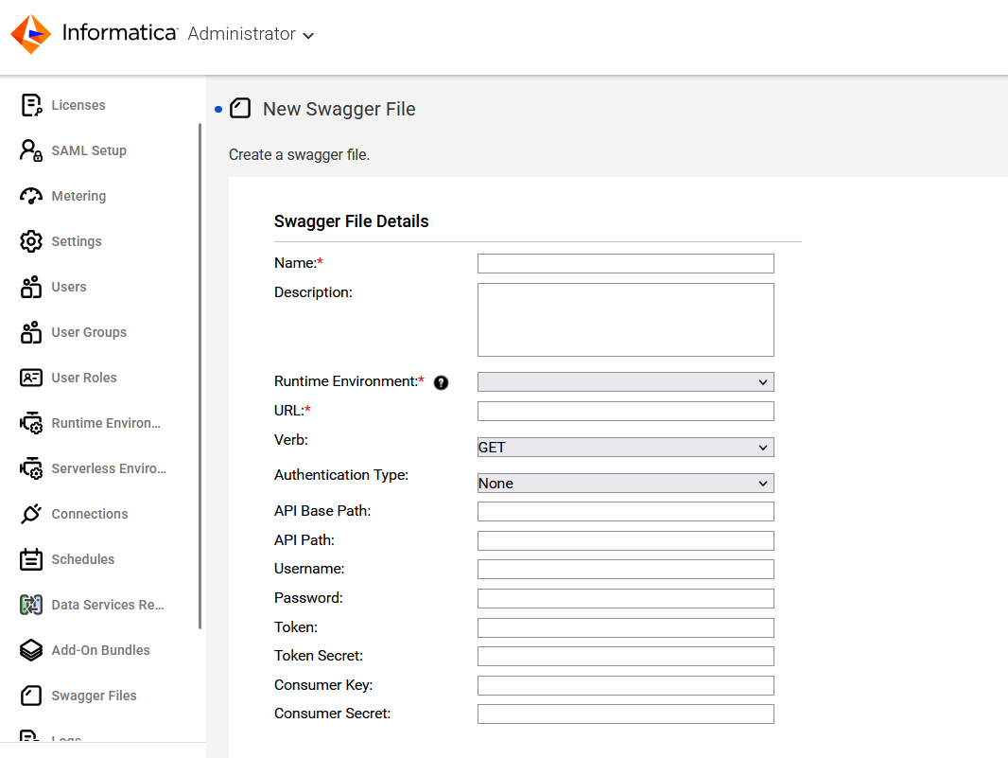Click the Add-On Bundles stack icon
This screenshot has width=1008, height=758.
coord(31,650)
